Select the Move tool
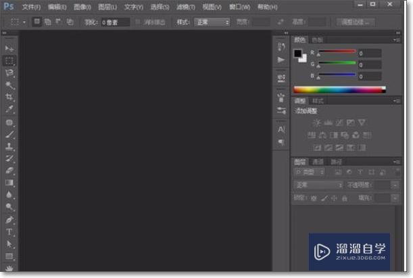The image size is (413, 278). 9,49
